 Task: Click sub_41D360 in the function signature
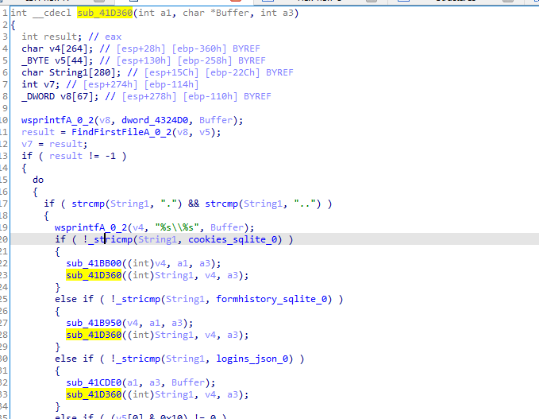105,13
